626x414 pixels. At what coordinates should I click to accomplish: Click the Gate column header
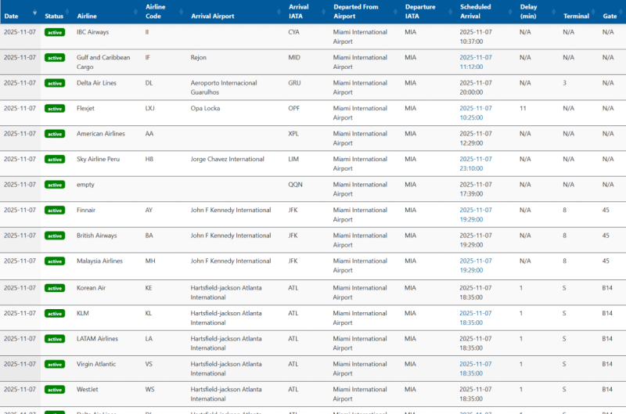(610, 16)
